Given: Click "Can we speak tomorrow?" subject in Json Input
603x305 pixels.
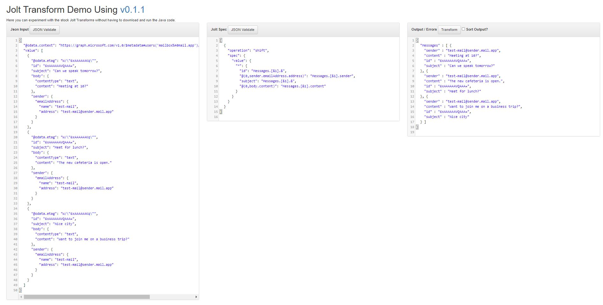Looking at the screenshot, I should click(x=76, y=71).
